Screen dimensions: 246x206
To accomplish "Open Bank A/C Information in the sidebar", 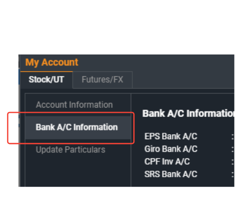I will [77, 127].
